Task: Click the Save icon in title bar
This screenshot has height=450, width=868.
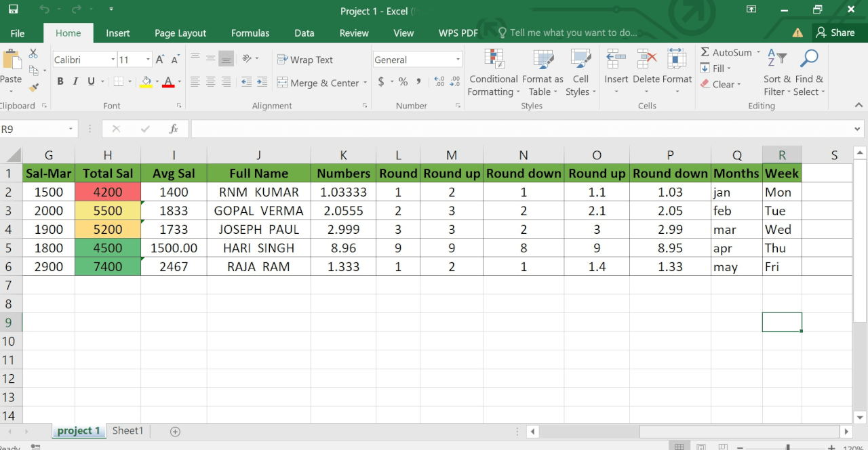Action: coord(13,9)
